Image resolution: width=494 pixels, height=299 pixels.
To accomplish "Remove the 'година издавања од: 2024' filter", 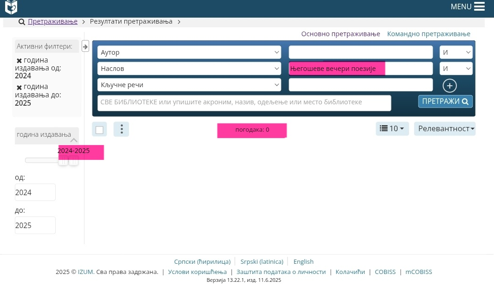I will coord(19,61).
